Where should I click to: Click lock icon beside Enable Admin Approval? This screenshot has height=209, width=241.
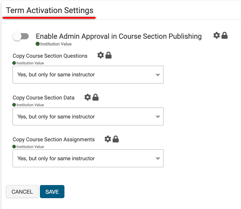pyautogui.click(x=225, y=35)
